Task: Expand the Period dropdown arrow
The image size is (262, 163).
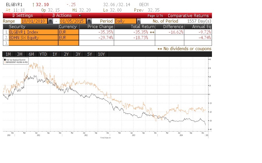Action: point(139,21)
